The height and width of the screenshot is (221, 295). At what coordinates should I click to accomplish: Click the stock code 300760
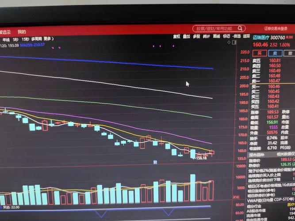278,38
